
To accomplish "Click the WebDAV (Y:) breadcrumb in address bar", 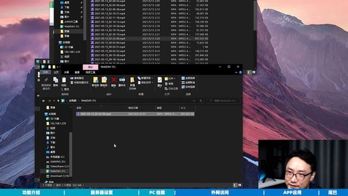I will (x=89, y=101).
